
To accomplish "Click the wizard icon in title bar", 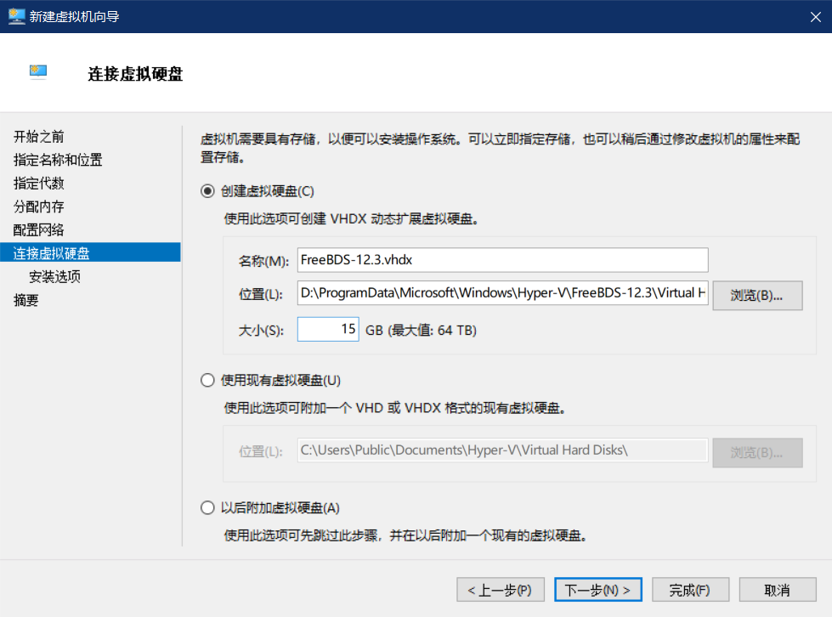I will (16, 16).
